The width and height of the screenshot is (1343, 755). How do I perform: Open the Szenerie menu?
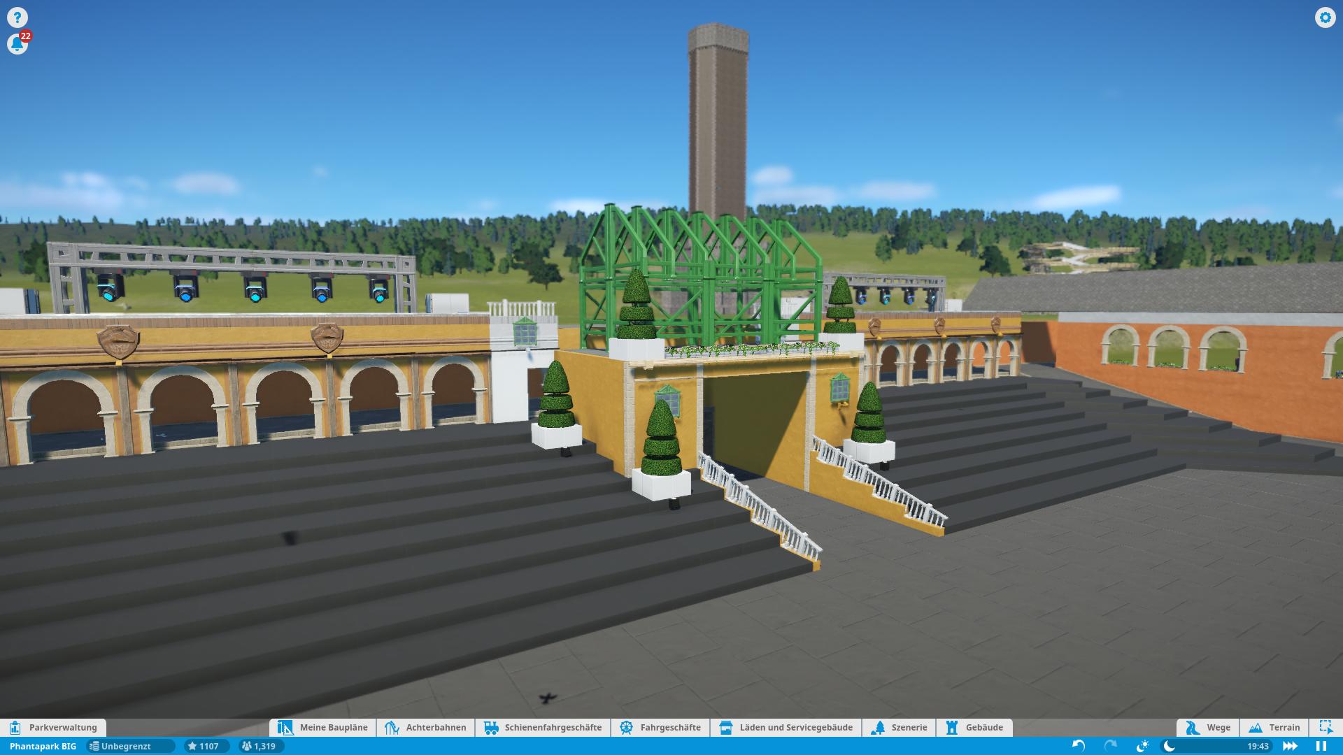[x=900, y=727]
